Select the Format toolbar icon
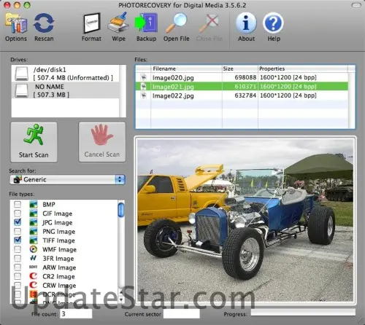 point(91,23)
